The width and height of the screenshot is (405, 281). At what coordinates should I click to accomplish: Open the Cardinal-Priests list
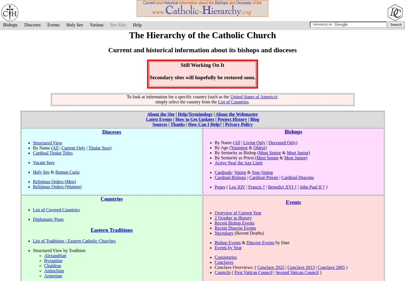264,178
